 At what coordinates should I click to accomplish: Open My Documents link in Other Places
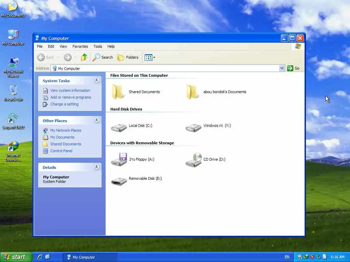point(62,137)
